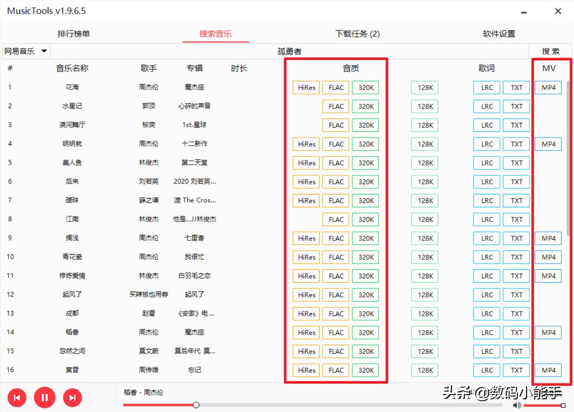Download MP4 video of 黄昏

(x=548, y=370)
